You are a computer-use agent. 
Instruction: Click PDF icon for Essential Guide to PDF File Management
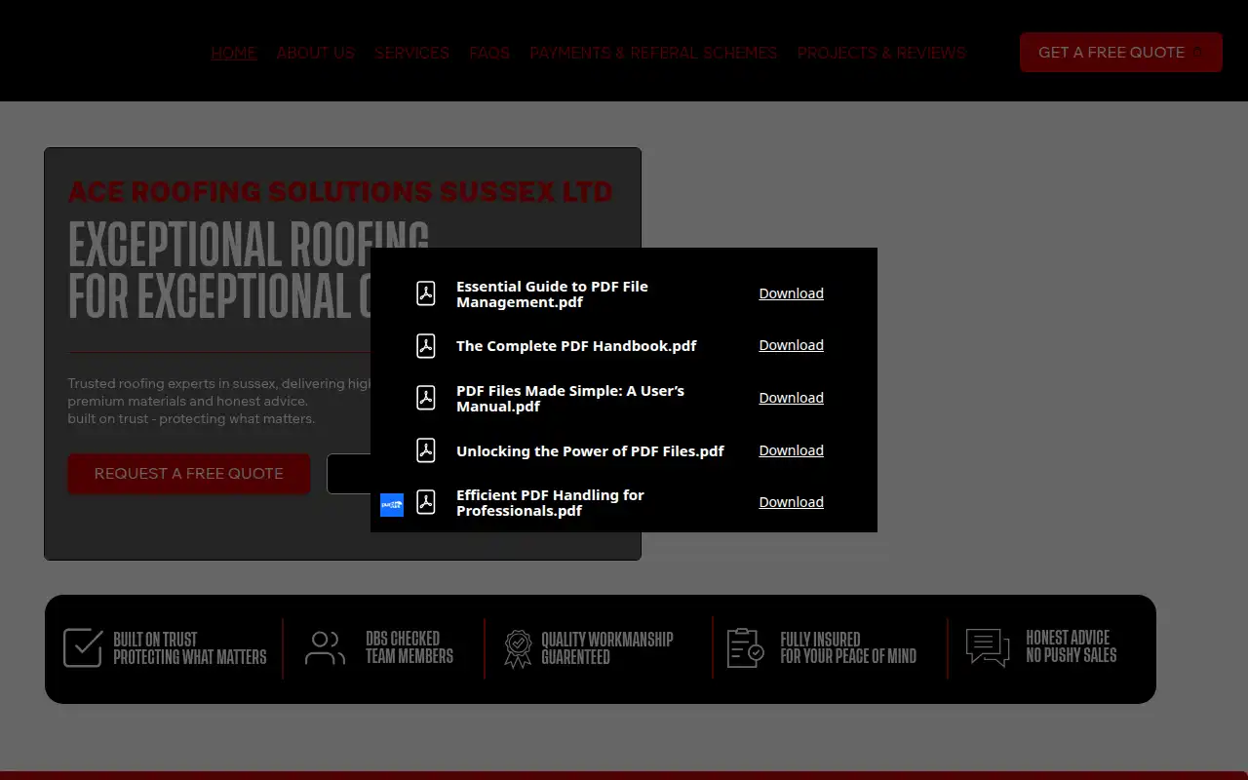click(426, 293)
